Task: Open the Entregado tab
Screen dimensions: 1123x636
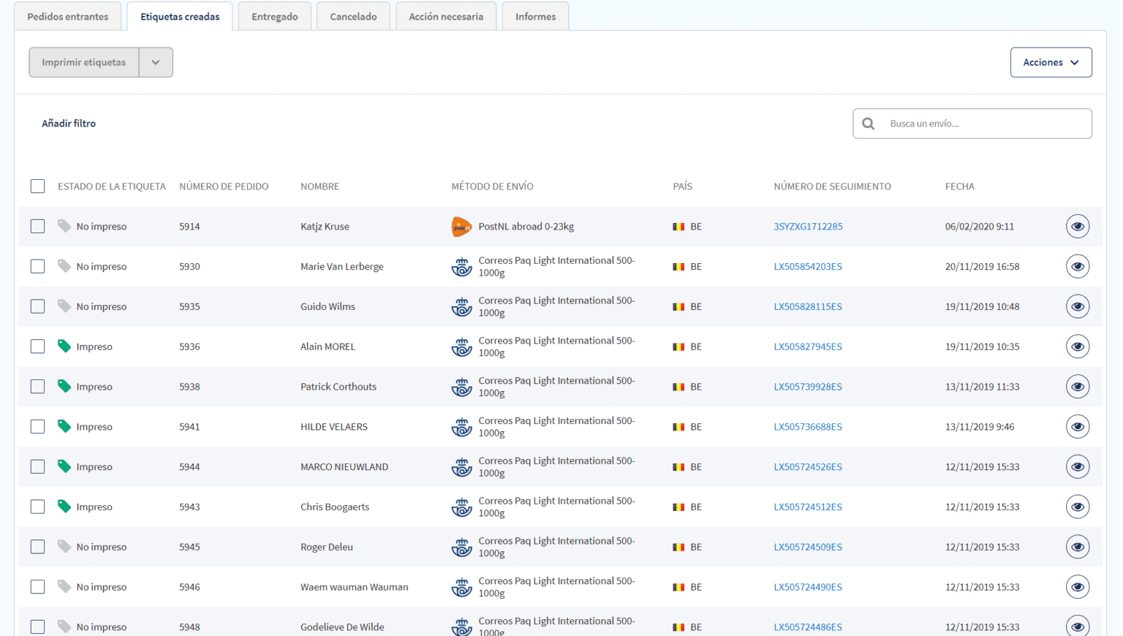Action: 275,16
